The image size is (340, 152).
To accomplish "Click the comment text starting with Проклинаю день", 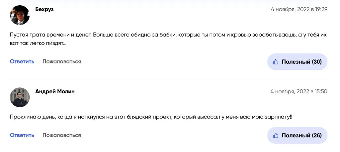I will coord(151,117).
